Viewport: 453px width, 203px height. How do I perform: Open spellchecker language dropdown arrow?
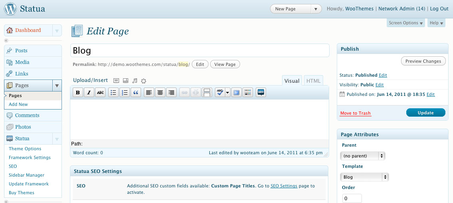point(227,93)
